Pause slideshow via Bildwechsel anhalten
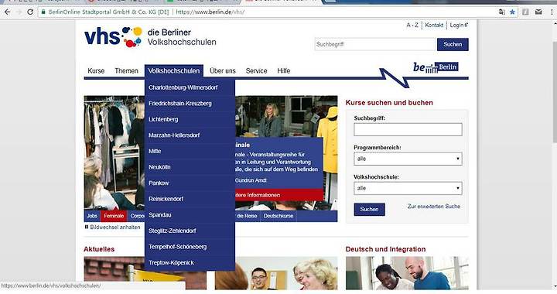557x294 pixels. coord(112,227)
